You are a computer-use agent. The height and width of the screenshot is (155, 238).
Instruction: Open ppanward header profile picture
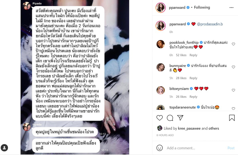(x=161, y=8)
